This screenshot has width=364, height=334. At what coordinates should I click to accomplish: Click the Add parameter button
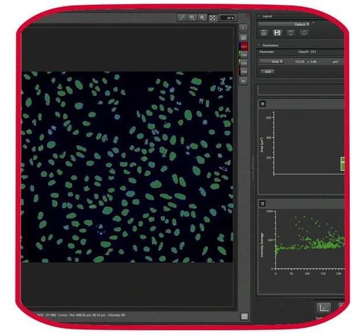268,71
